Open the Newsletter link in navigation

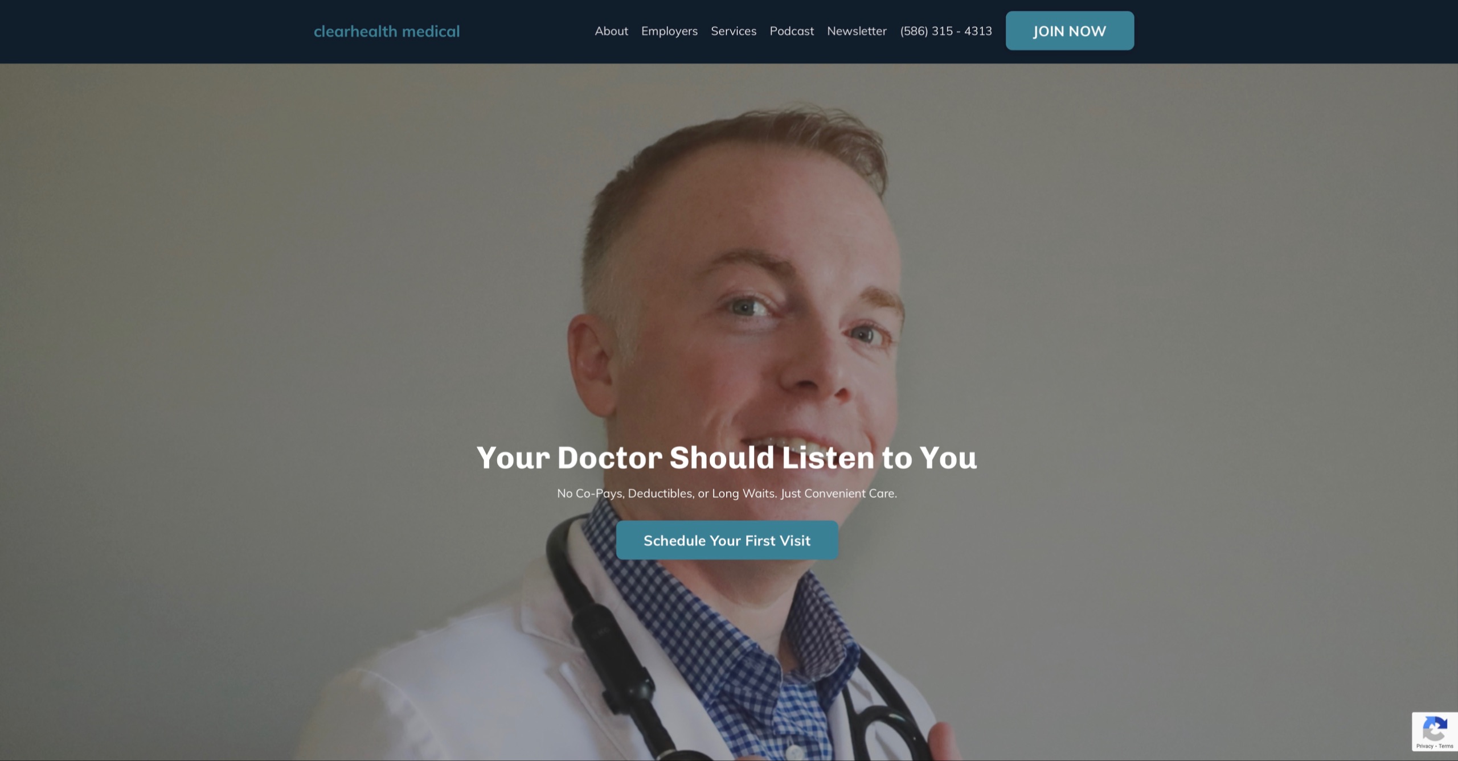click(x=857, y=31)
